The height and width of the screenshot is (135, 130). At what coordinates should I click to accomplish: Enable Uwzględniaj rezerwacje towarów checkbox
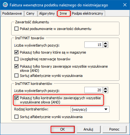(x=16, y=59)
